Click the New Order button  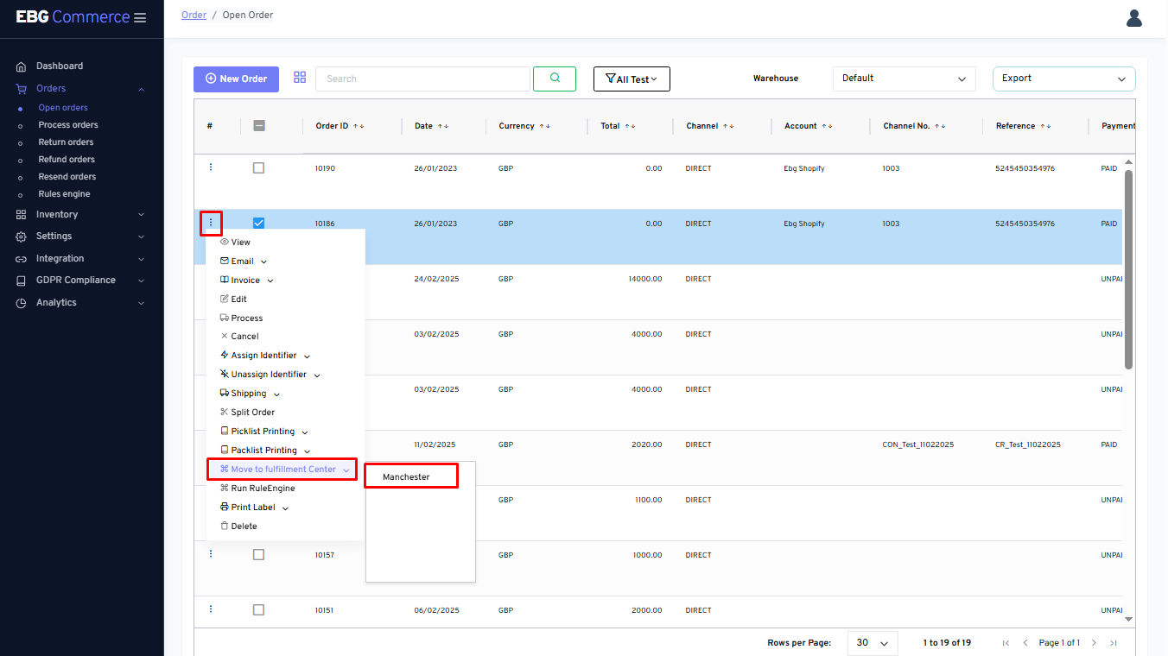tap(236, 79)
